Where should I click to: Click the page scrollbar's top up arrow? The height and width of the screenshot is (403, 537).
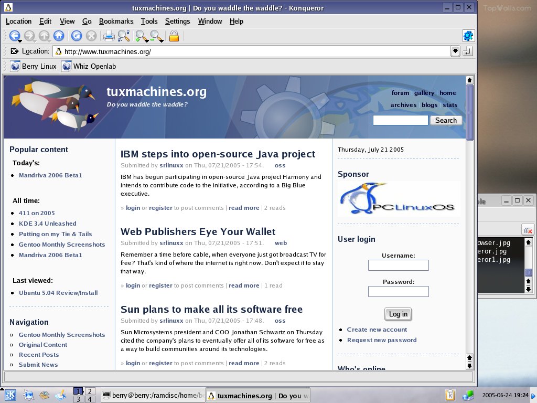[x=469, y=80]
